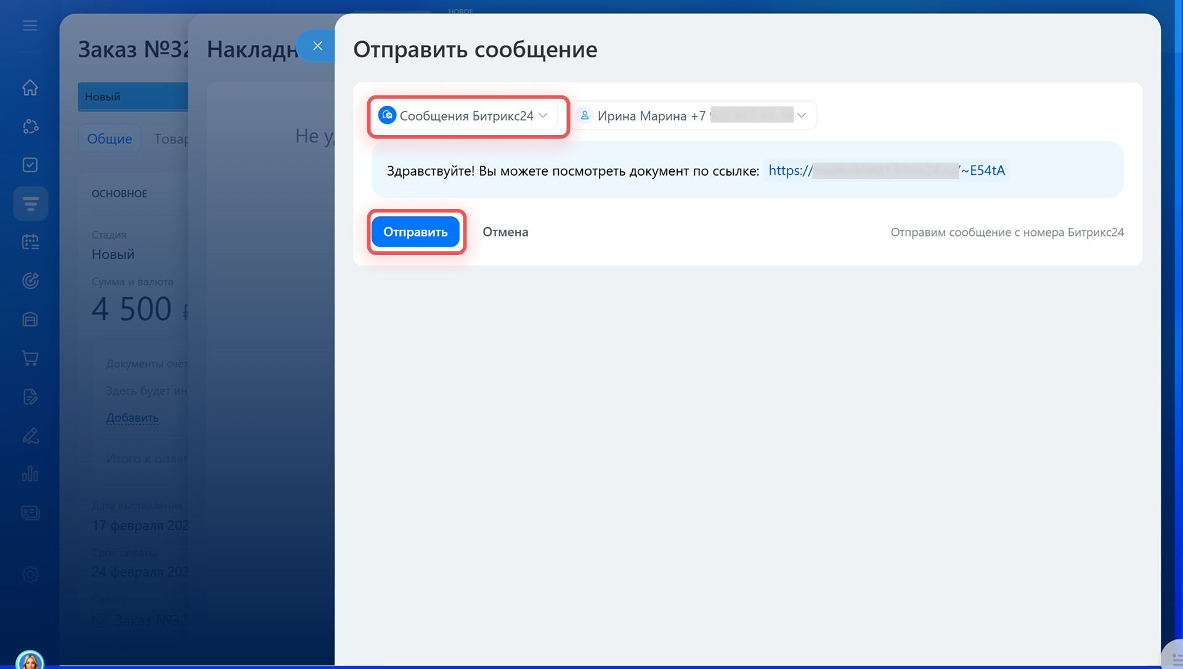Screen dimensions: 1183x669
Task: Open the target goals icon in sidebar
Action: point(30,281)
